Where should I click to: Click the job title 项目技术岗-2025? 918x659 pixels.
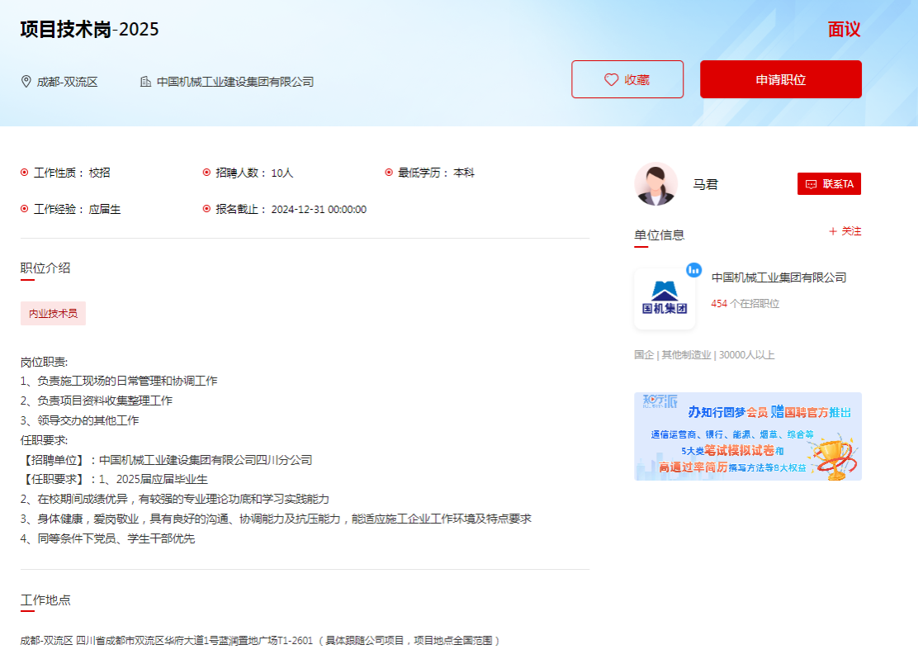(x=89, y=29)
